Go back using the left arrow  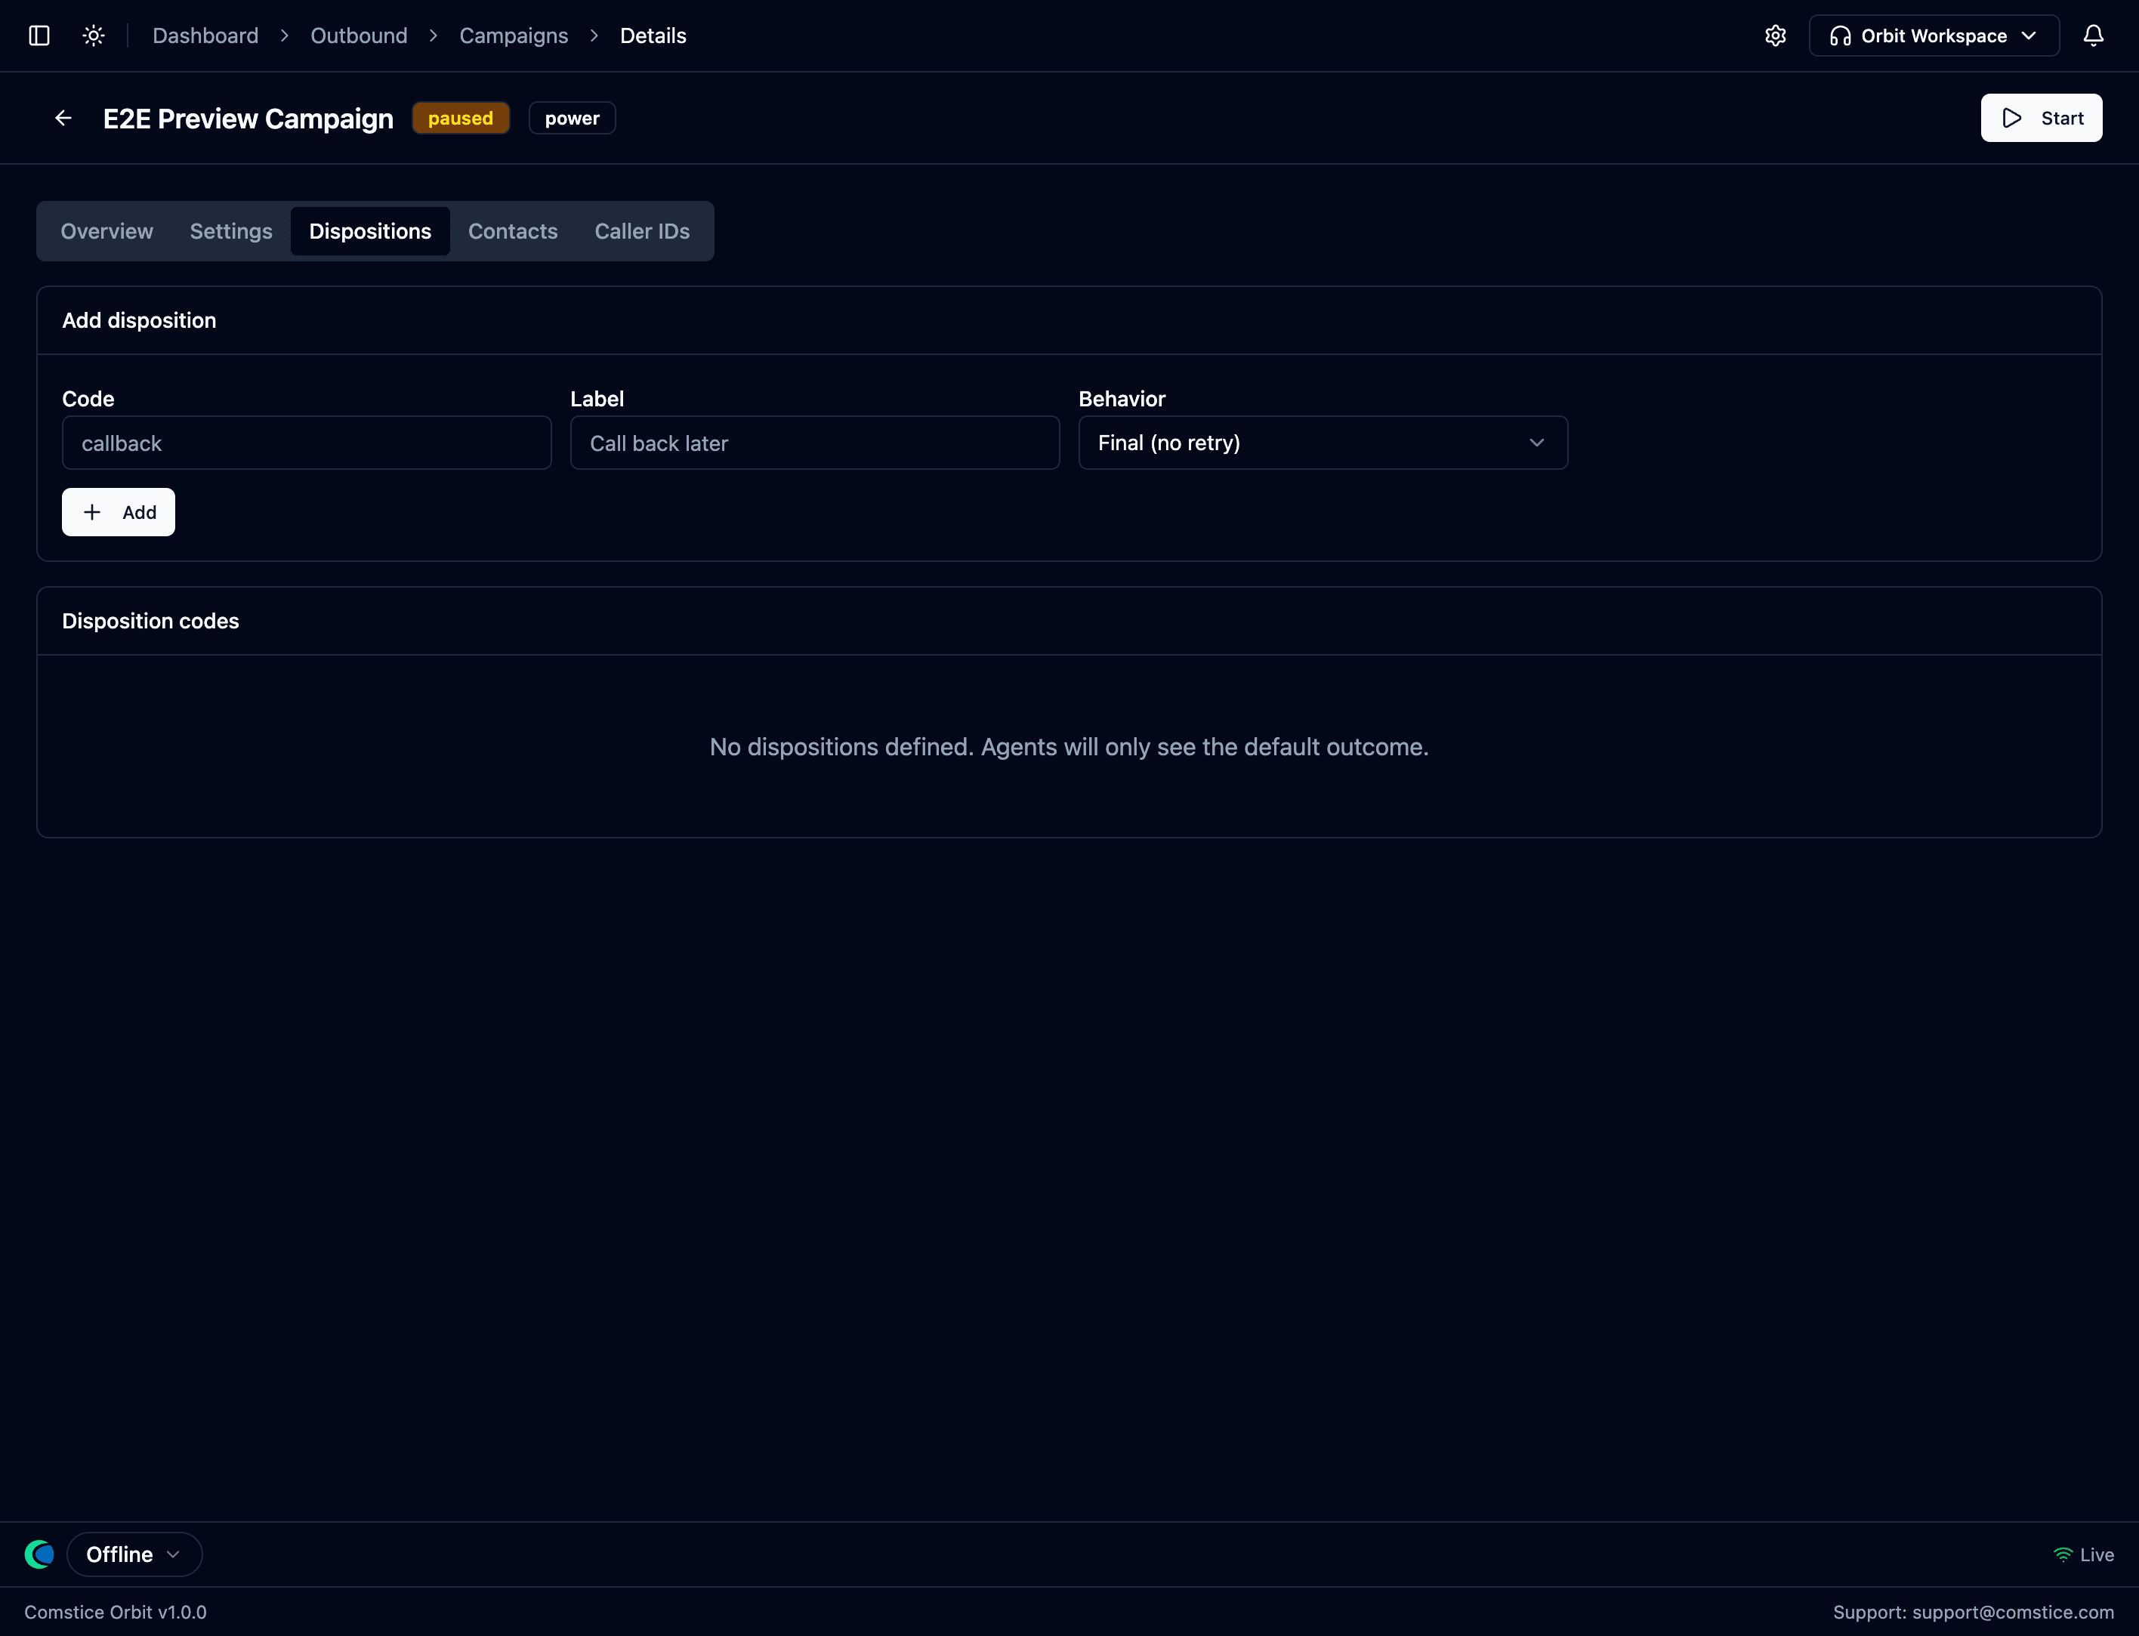[63, 118]
